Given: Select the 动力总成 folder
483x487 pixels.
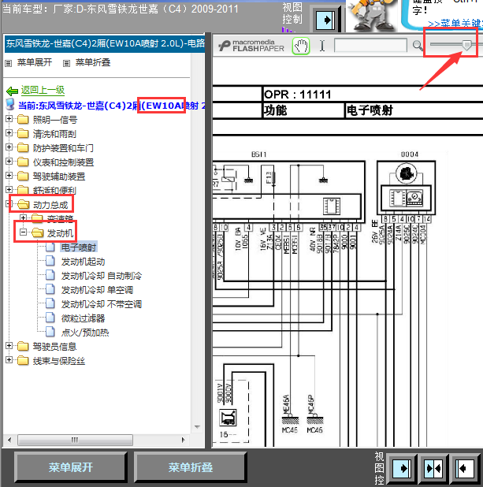Looking at the screenshot, I should [x=50, y=205].
